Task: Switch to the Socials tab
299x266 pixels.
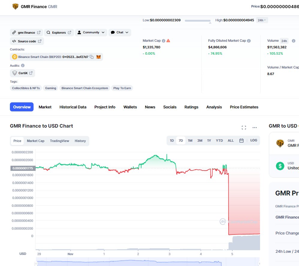Action: tap(170, 107)
